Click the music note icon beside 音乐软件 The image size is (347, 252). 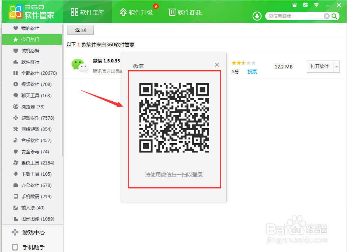coord(15,140)
